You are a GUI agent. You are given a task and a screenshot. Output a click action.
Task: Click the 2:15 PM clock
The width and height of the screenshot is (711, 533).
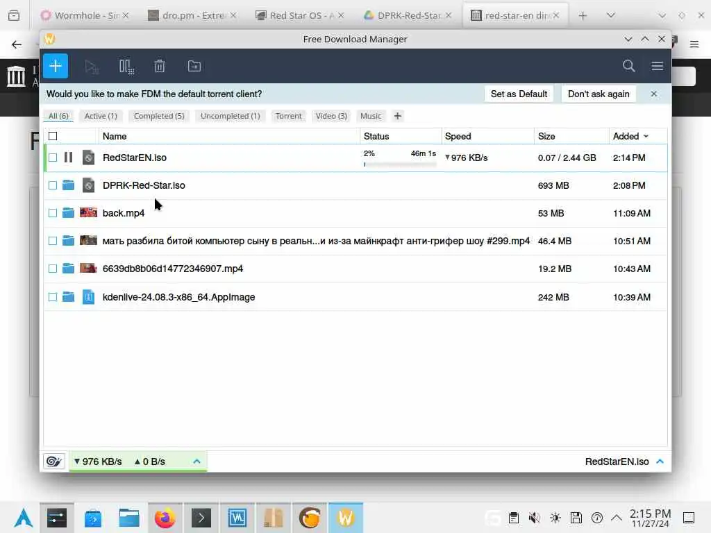650,518
